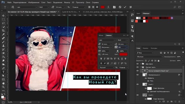Select the Horizontal Type tool

coord(3,72)
